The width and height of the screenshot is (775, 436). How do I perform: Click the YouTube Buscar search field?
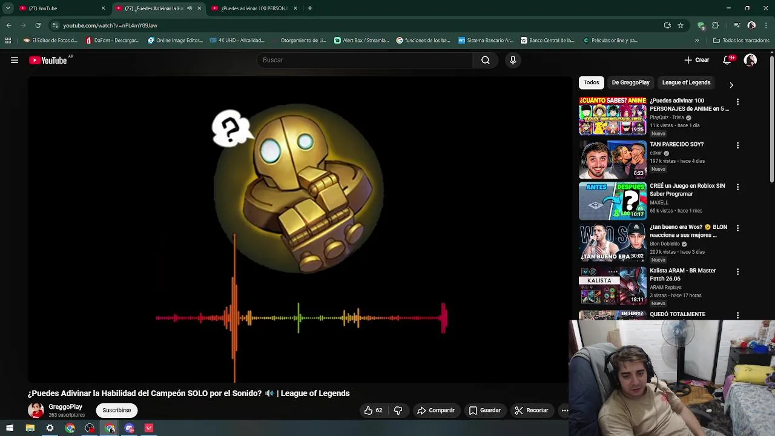365,60
